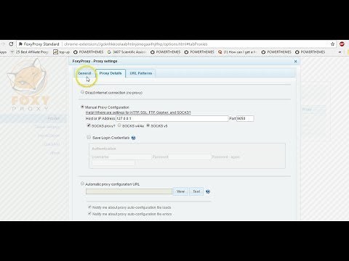349x261 pixels.
Task: Open the 'How can I get a f' bookmark
Action: click(x=237, y=52)
